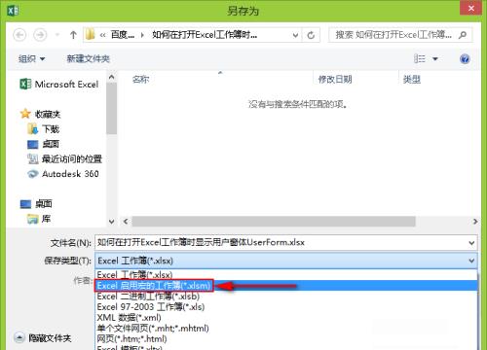This screenshot has height=350, width=487.
Task: Expand the address bar history dropdown
Action: 295,35
